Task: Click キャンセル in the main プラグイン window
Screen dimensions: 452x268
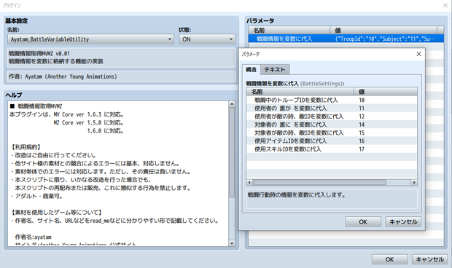Action: click(430, 259)
